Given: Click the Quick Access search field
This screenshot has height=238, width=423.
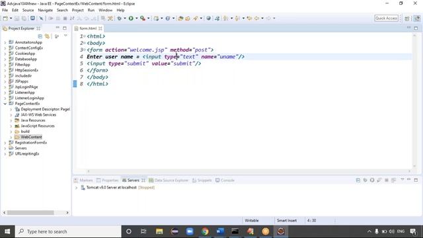Looking at the screenshot, I should 386,18.
